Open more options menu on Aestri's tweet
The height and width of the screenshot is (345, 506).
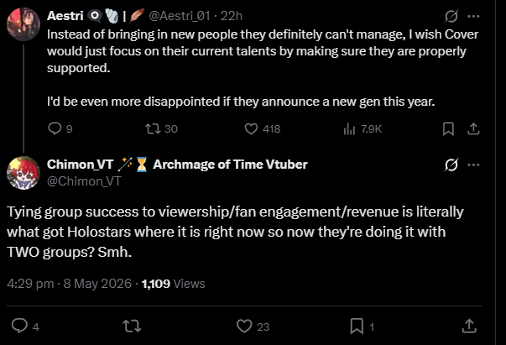[x=473, y=16]
